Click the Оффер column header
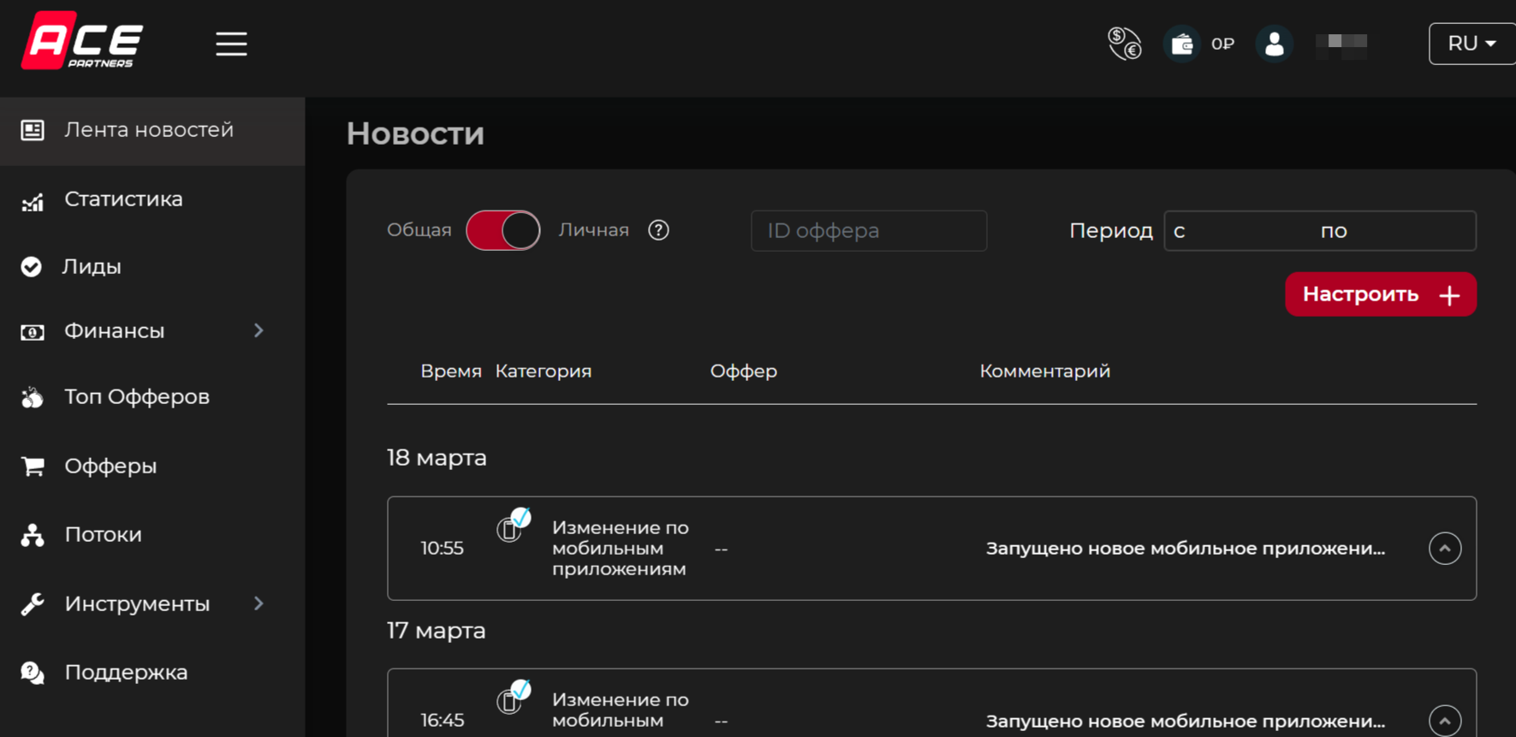Image resolution: width=1516 pixels, height=737 pixels. [x=744, y=371]
